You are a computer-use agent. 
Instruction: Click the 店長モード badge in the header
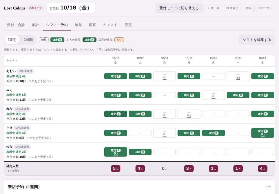pyautogui.click(x=36, y=8)
